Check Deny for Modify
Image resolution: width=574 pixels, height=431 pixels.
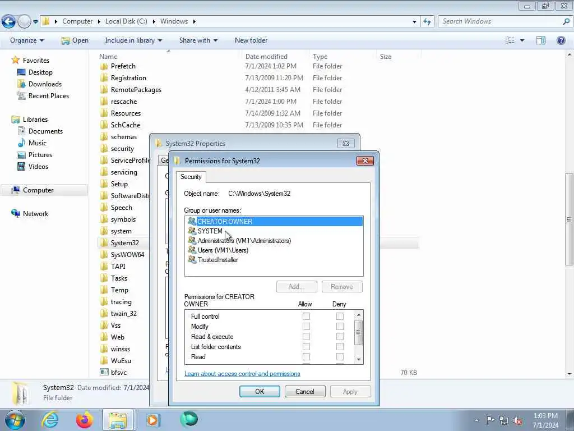point(340,326)
